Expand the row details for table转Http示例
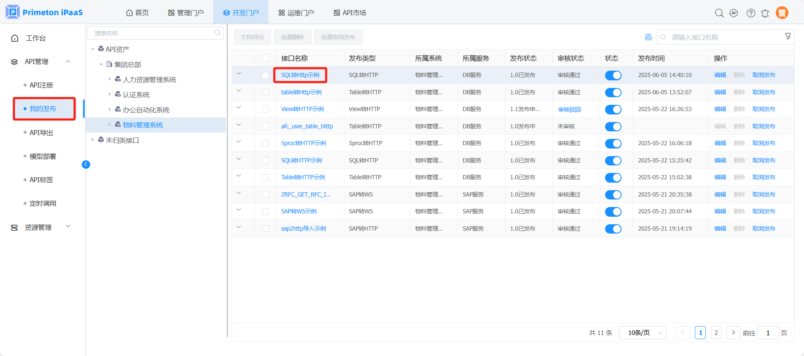This screenshot has width=804, height=356. [239, 90]
